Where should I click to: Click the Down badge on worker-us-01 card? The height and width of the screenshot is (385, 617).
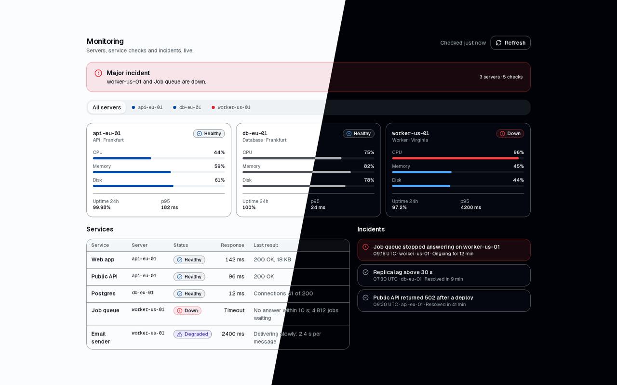pyautogui.click(x=510, y=133)
